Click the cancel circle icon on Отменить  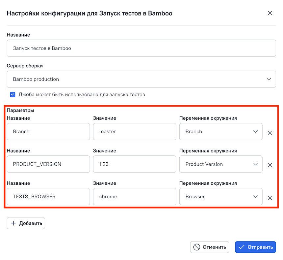pyautogui.click(x=197, y=247)
